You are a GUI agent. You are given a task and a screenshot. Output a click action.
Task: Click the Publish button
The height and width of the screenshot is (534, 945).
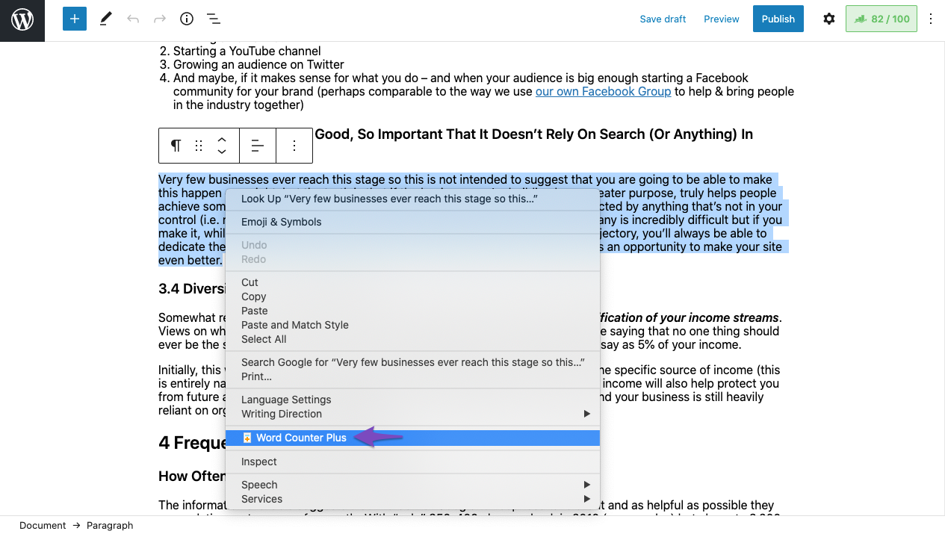tap(778, 19)
